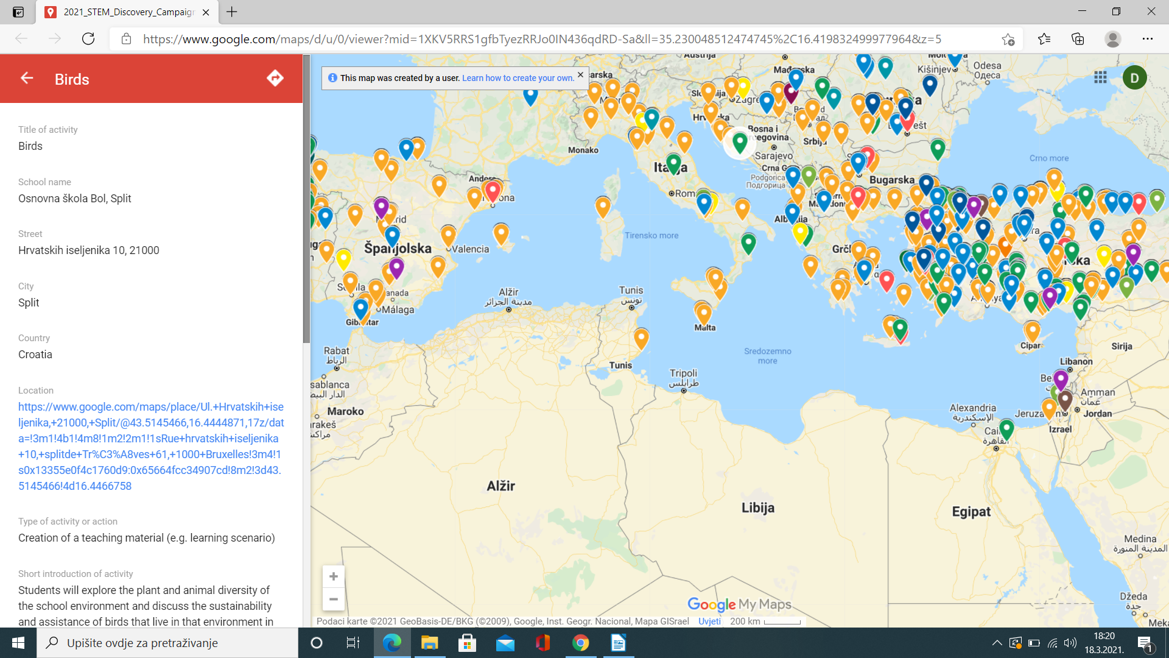Open the Favorites list icon
1169x658 pixels.
1044,39
